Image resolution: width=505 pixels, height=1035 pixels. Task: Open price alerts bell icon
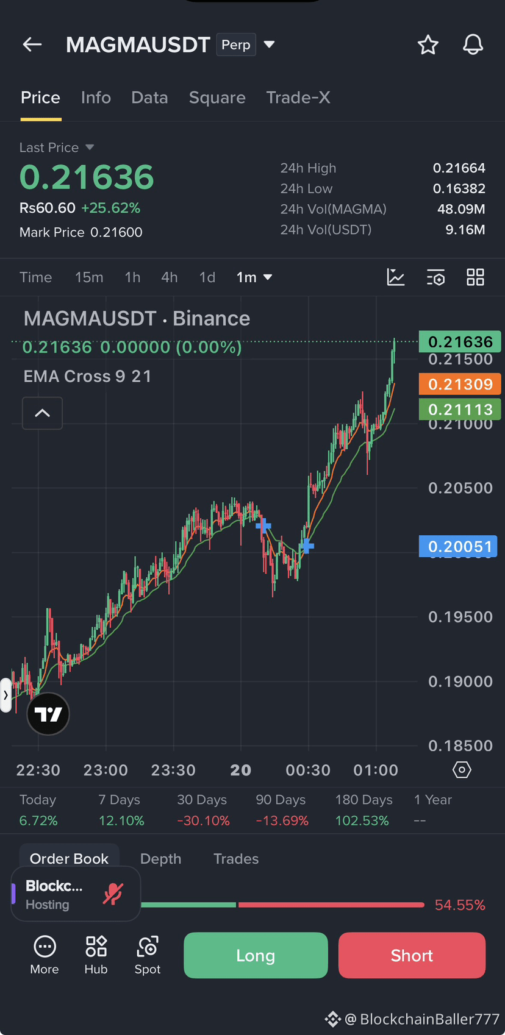473,44
